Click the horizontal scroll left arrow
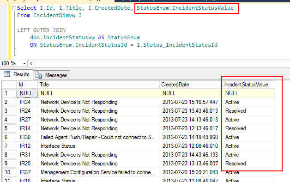The height and width of the screenshot is (182, 290). coord(31,63)
